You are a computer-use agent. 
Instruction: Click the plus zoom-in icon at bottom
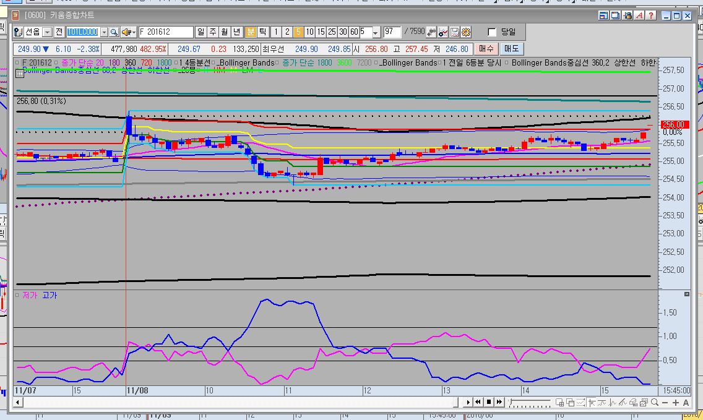coord(675,402)
